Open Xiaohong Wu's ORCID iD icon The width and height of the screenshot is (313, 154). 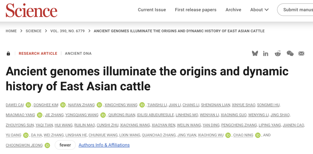pos(228,135)
